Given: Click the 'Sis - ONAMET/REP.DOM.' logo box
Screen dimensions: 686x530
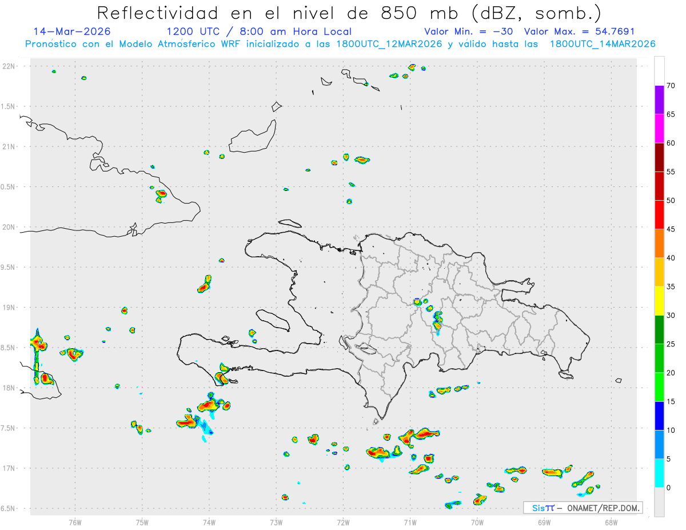Looking at the screenshot, I should pos(583,508).
